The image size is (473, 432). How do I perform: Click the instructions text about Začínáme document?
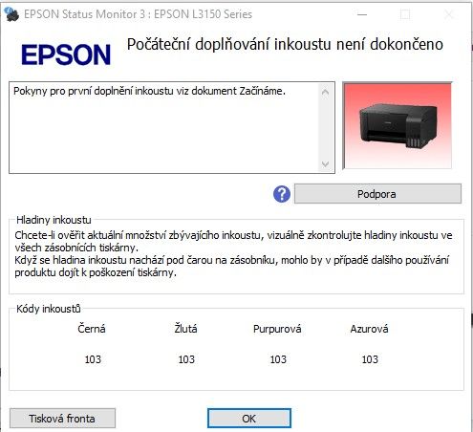149,91
